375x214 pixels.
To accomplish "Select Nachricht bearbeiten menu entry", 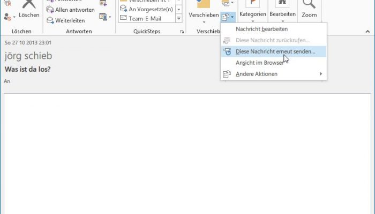I will coord(274,29).
